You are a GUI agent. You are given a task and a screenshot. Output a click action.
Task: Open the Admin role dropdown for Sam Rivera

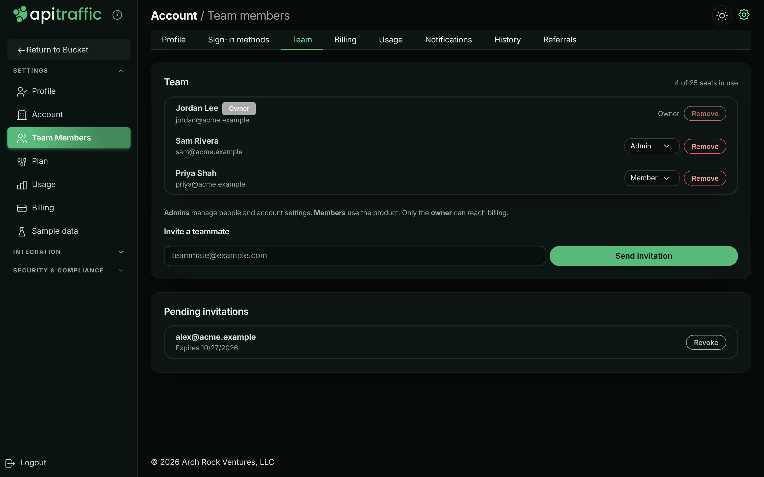[652, 146]
